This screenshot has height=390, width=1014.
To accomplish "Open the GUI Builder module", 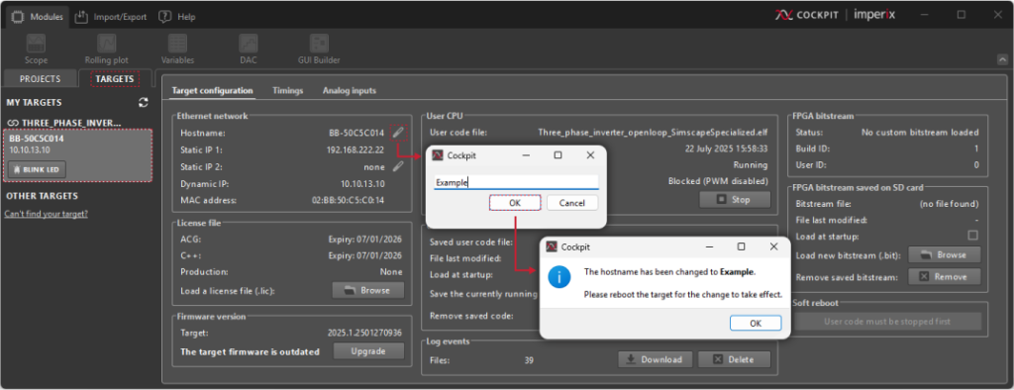I will pos(319,49).
